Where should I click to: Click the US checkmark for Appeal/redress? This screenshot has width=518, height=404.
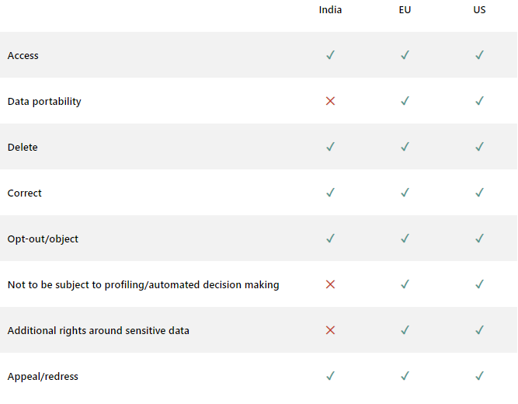479,376
